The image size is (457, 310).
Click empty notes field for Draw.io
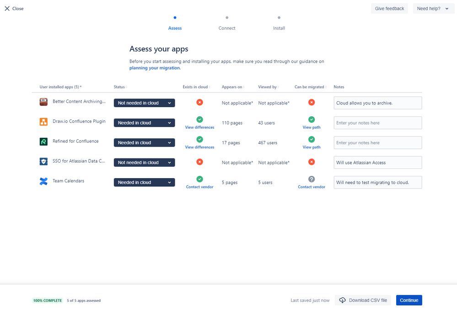pos(378,123)
